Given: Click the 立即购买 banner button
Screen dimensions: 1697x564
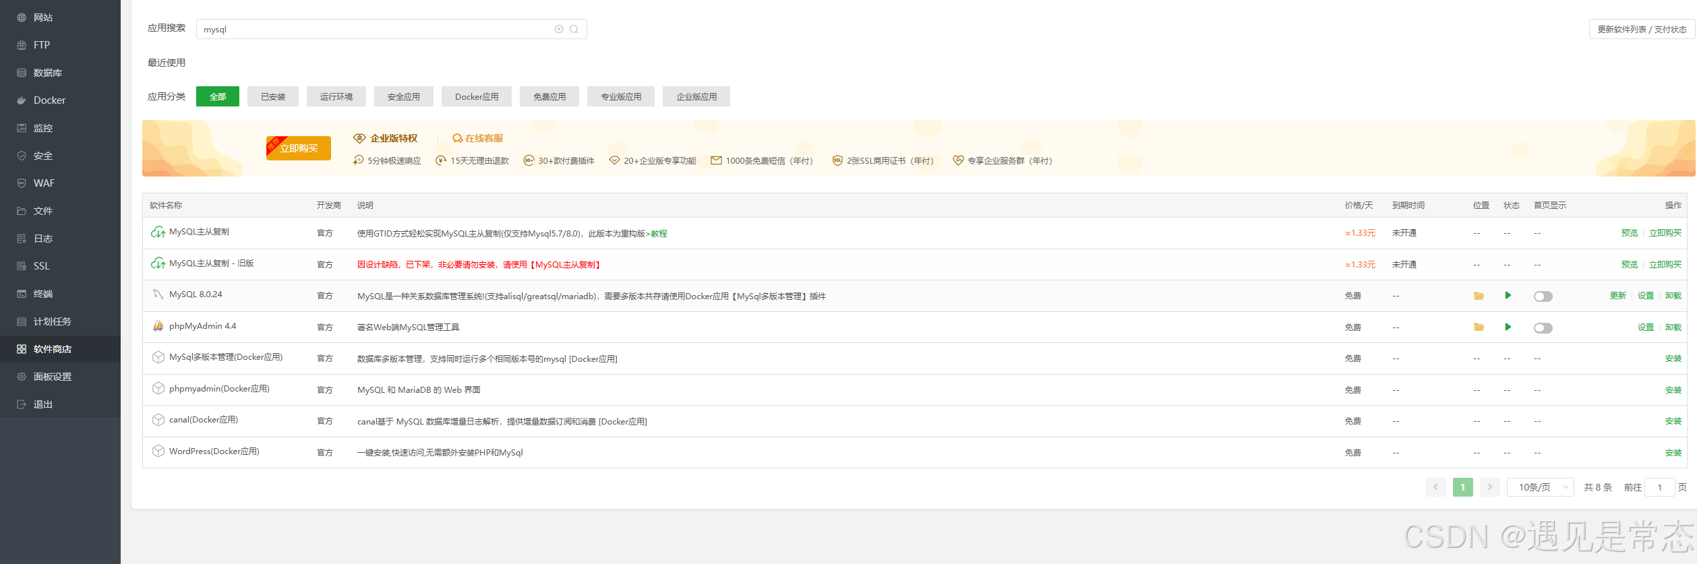Looking at the screenshot, I should (x=299, y=148).
